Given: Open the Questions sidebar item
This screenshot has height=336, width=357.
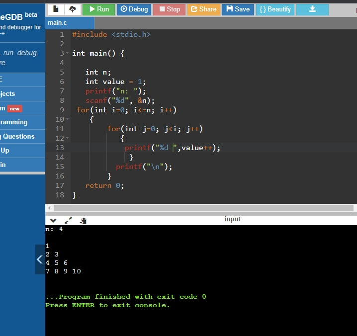Looking at the screenshot, I should click(x=22, y=136).
